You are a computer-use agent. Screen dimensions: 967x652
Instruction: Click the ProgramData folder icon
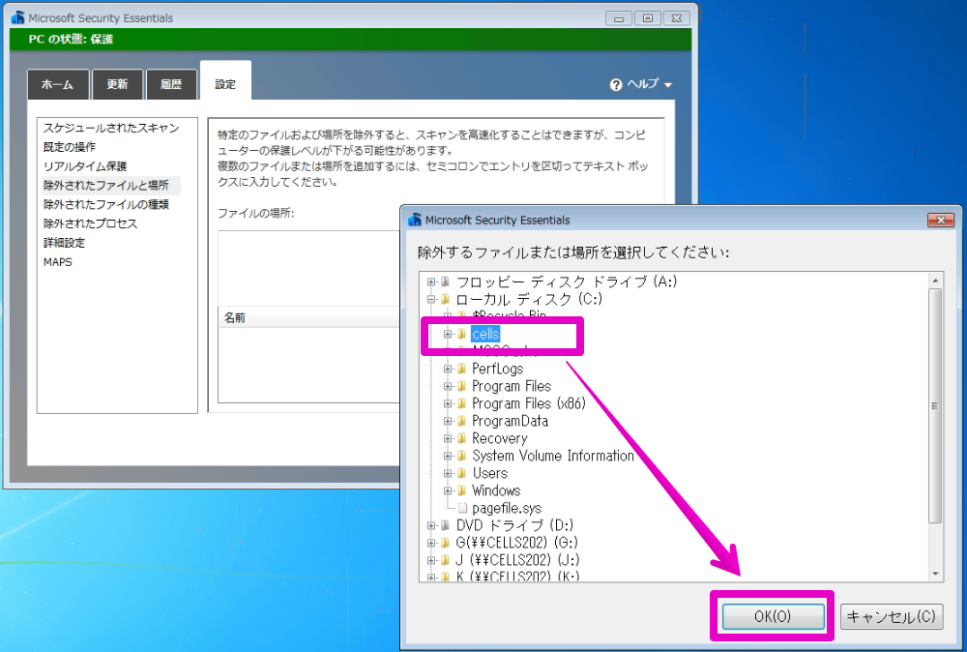[x=461, y=421]
